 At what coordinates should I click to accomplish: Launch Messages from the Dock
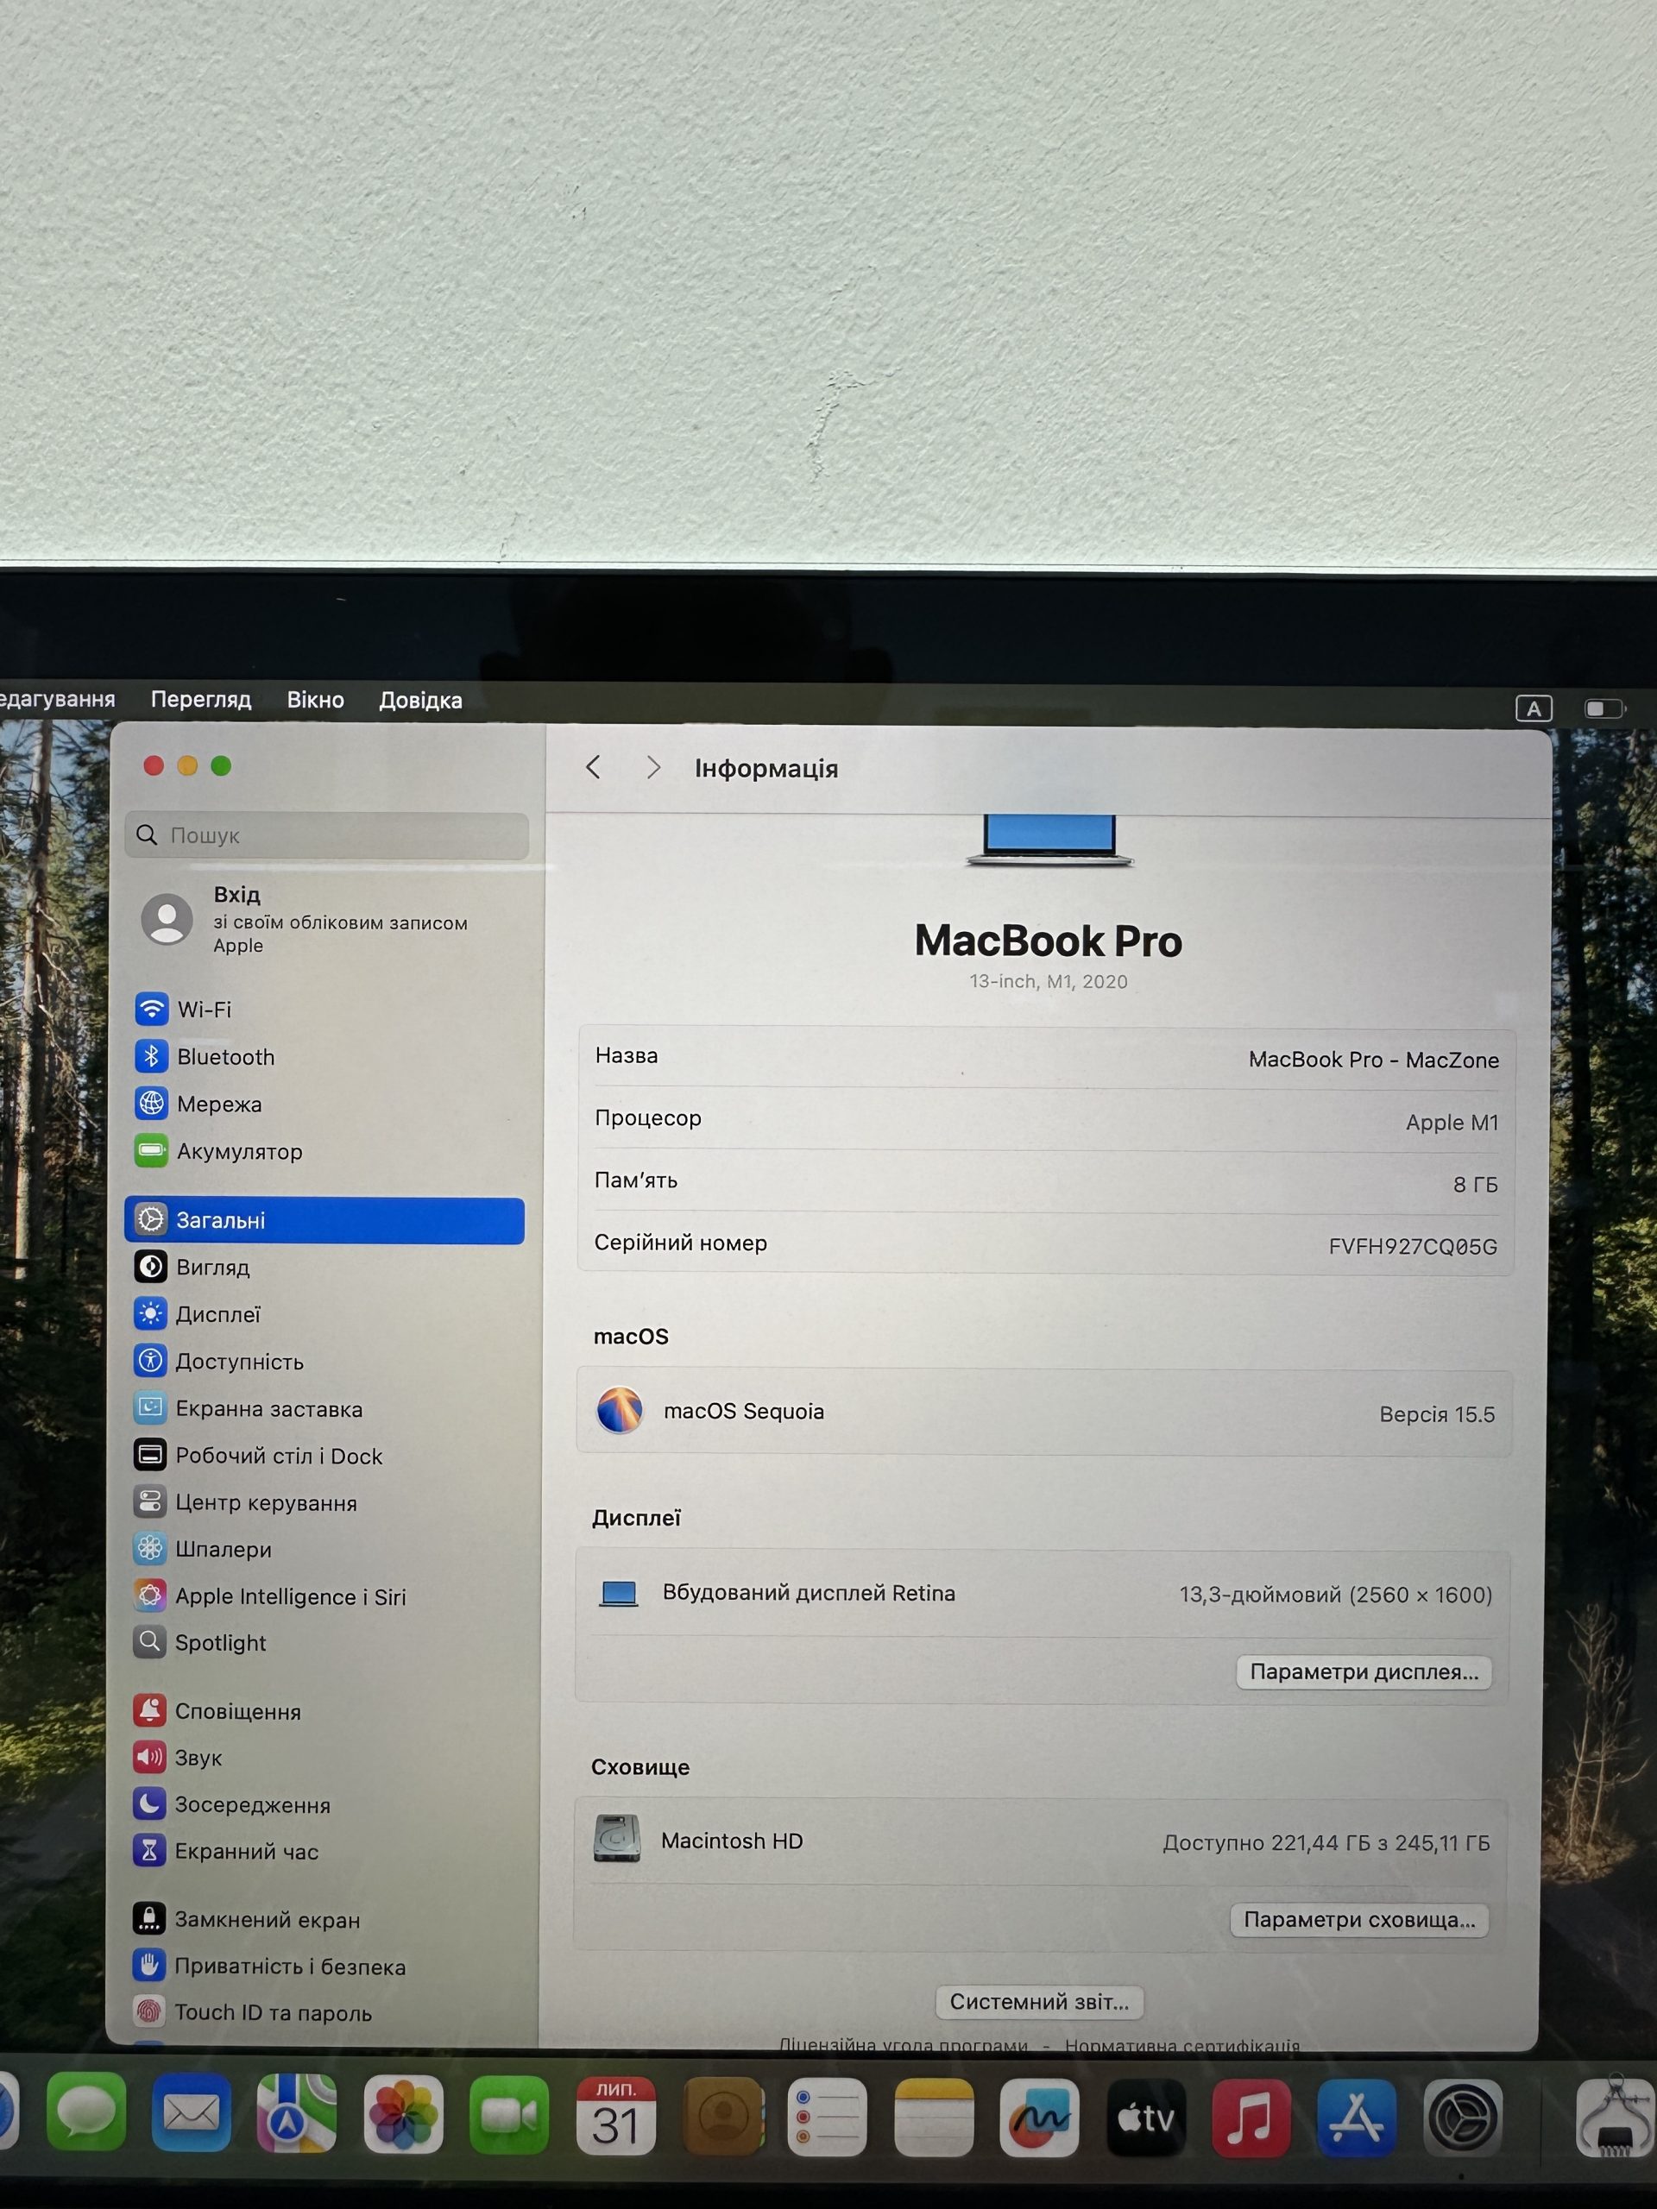86,2113
